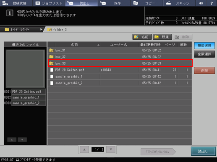Screen dimensions: 217x162
Task: Click the greyed-out folder 削除 button
Action: (183, 37)
